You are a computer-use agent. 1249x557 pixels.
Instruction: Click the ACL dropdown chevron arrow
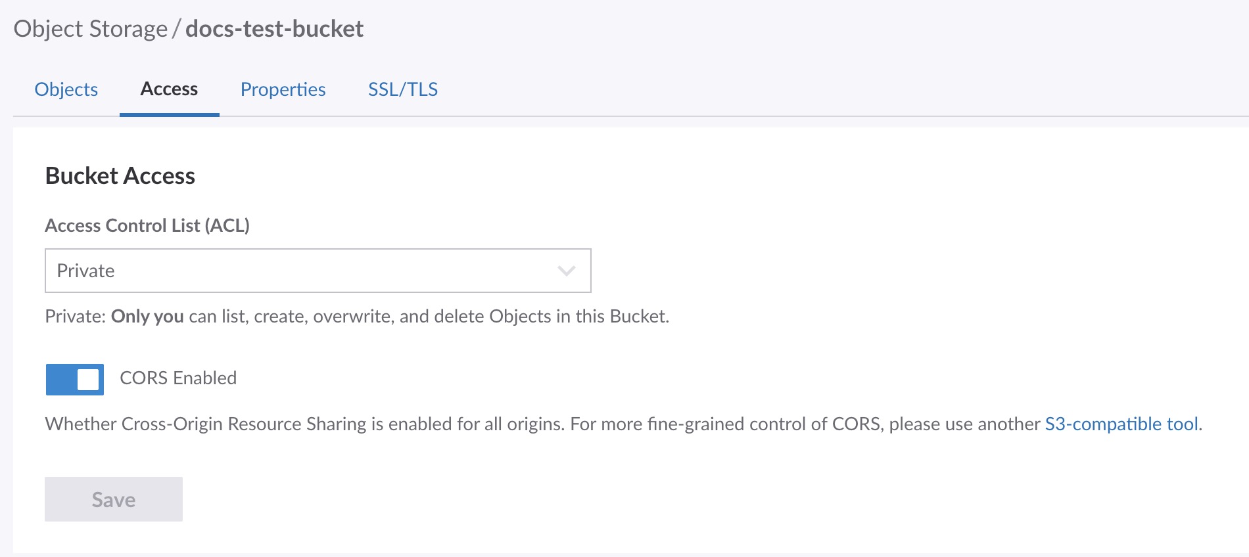566,271
